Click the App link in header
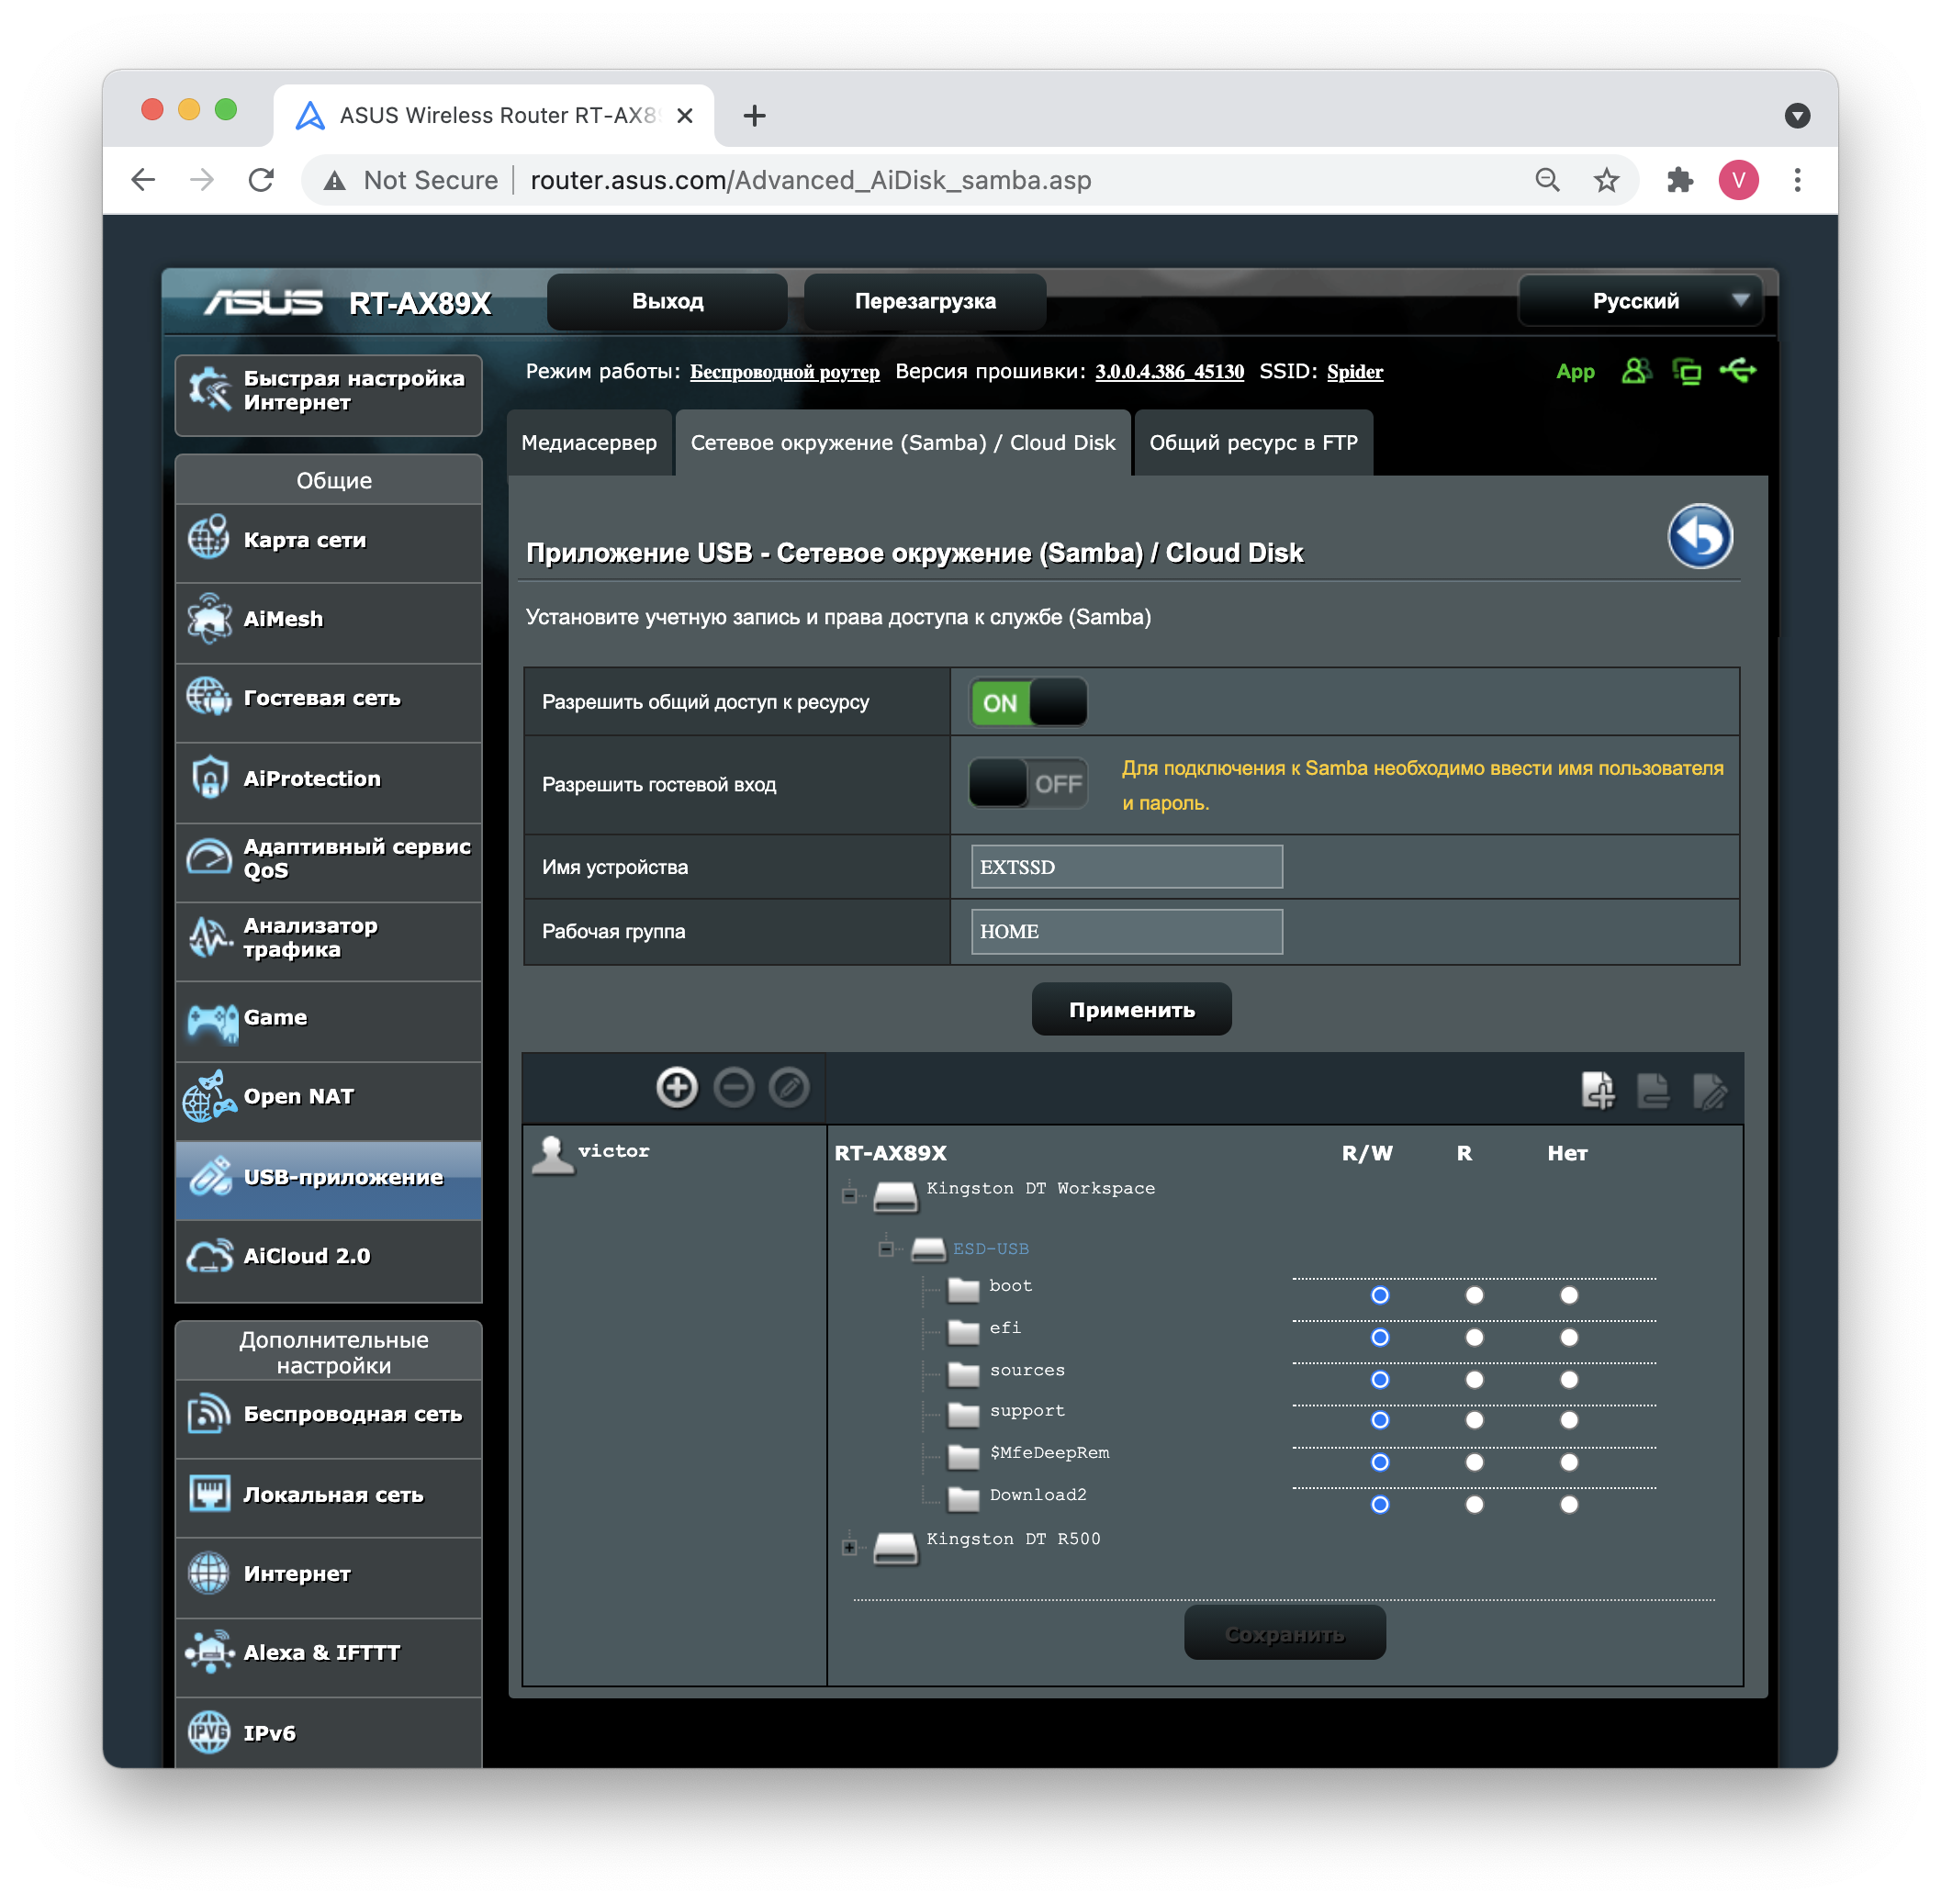The width and height of the screenshot is (1941, 1904). tap(1575, 372)
